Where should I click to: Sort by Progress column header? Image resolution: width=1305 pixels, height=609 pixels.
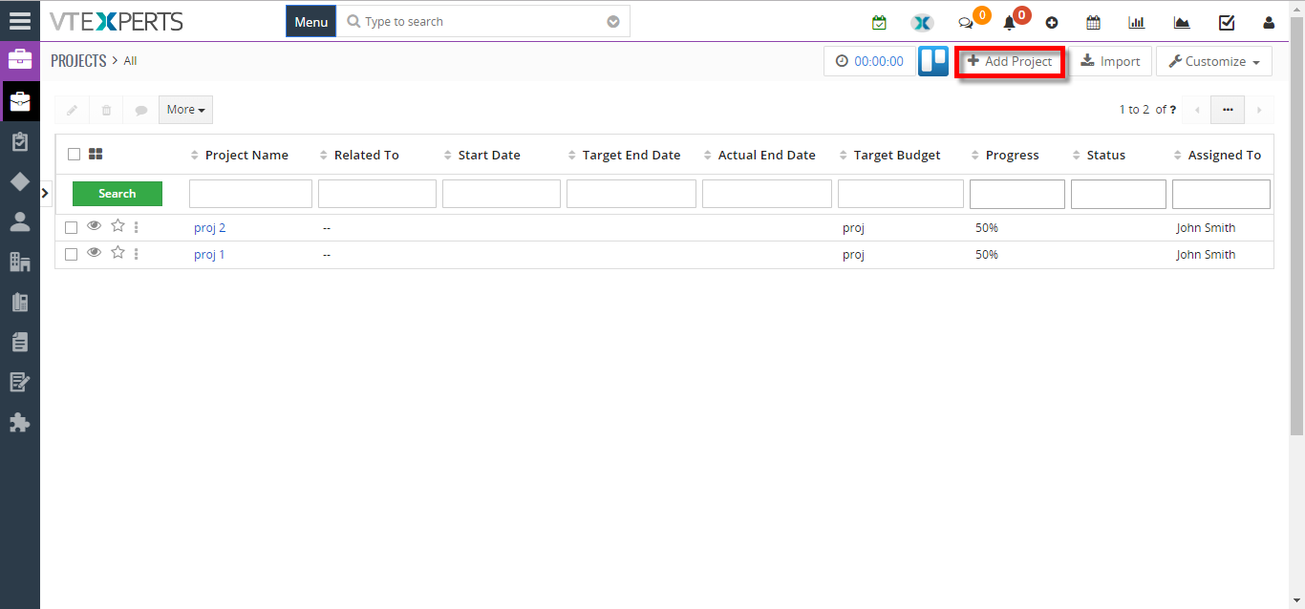[x=1013, y=155]
